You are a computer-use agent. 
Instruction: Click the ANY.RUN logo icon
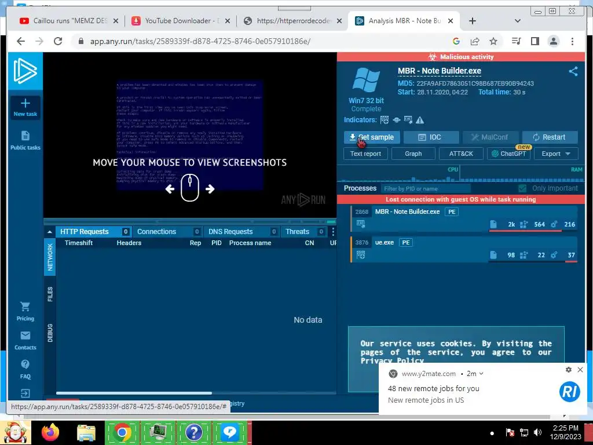25,71
